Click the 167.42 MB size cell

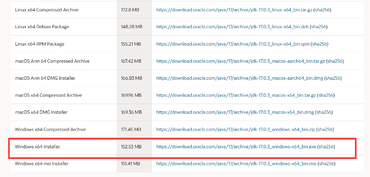click(134, 61)
